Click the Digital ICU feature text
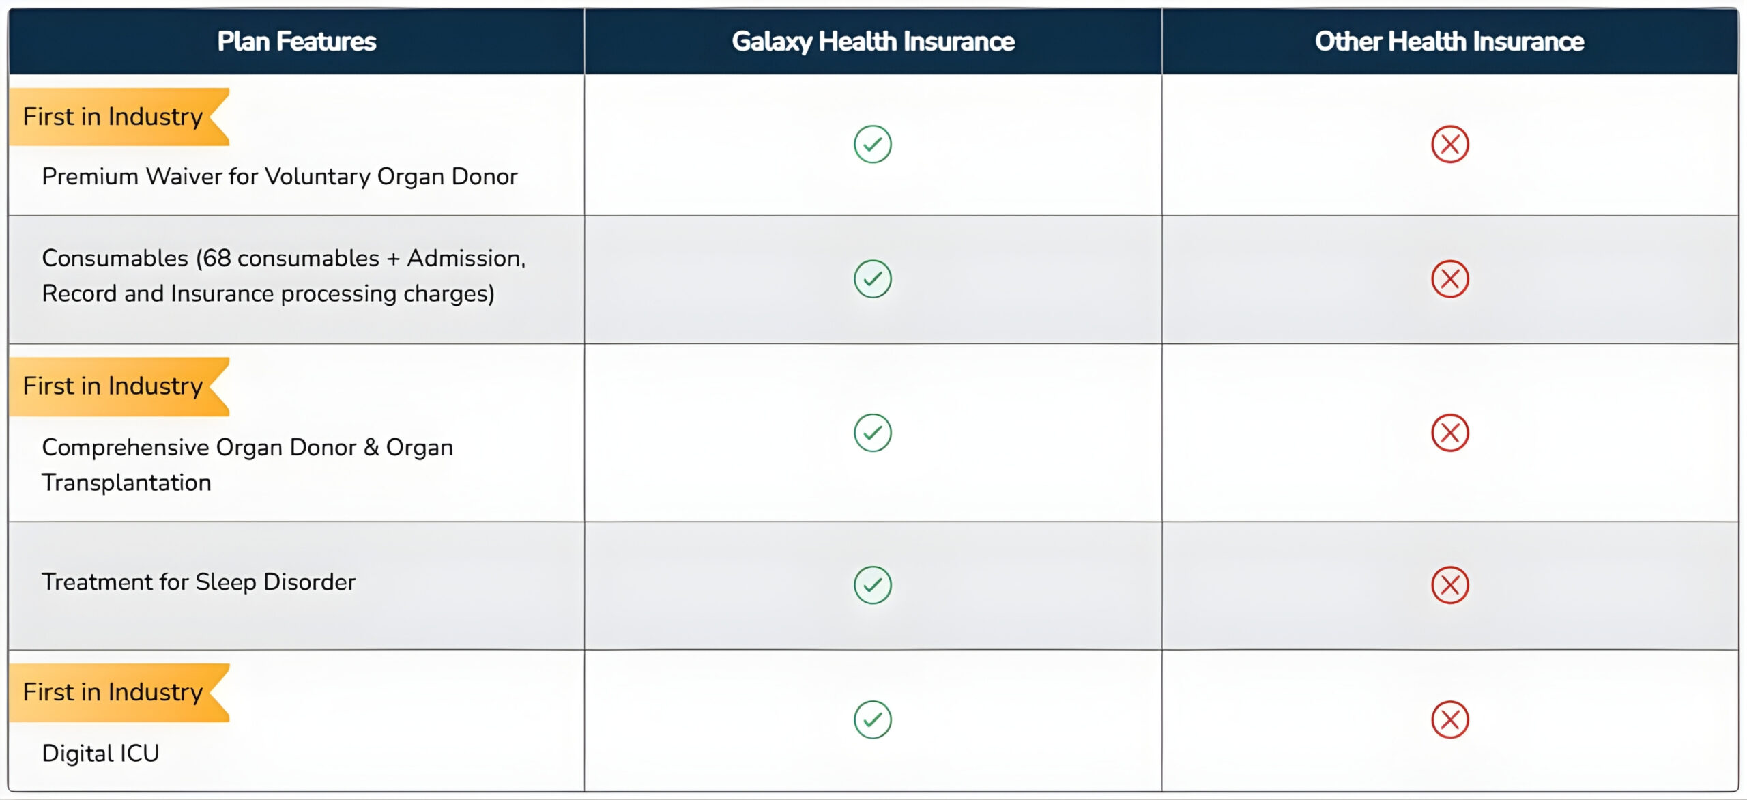The height and width of the screenshot is (800, 1747). click(100, 754)
